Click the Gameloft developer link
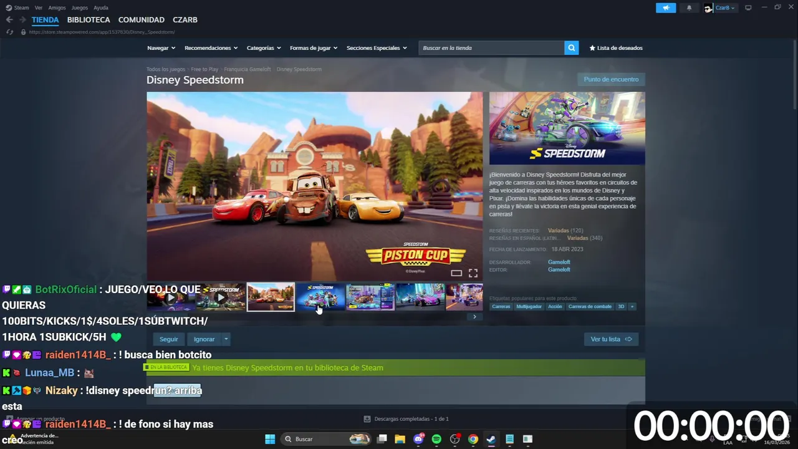This screenshot has height=449, width=798. 559,263
